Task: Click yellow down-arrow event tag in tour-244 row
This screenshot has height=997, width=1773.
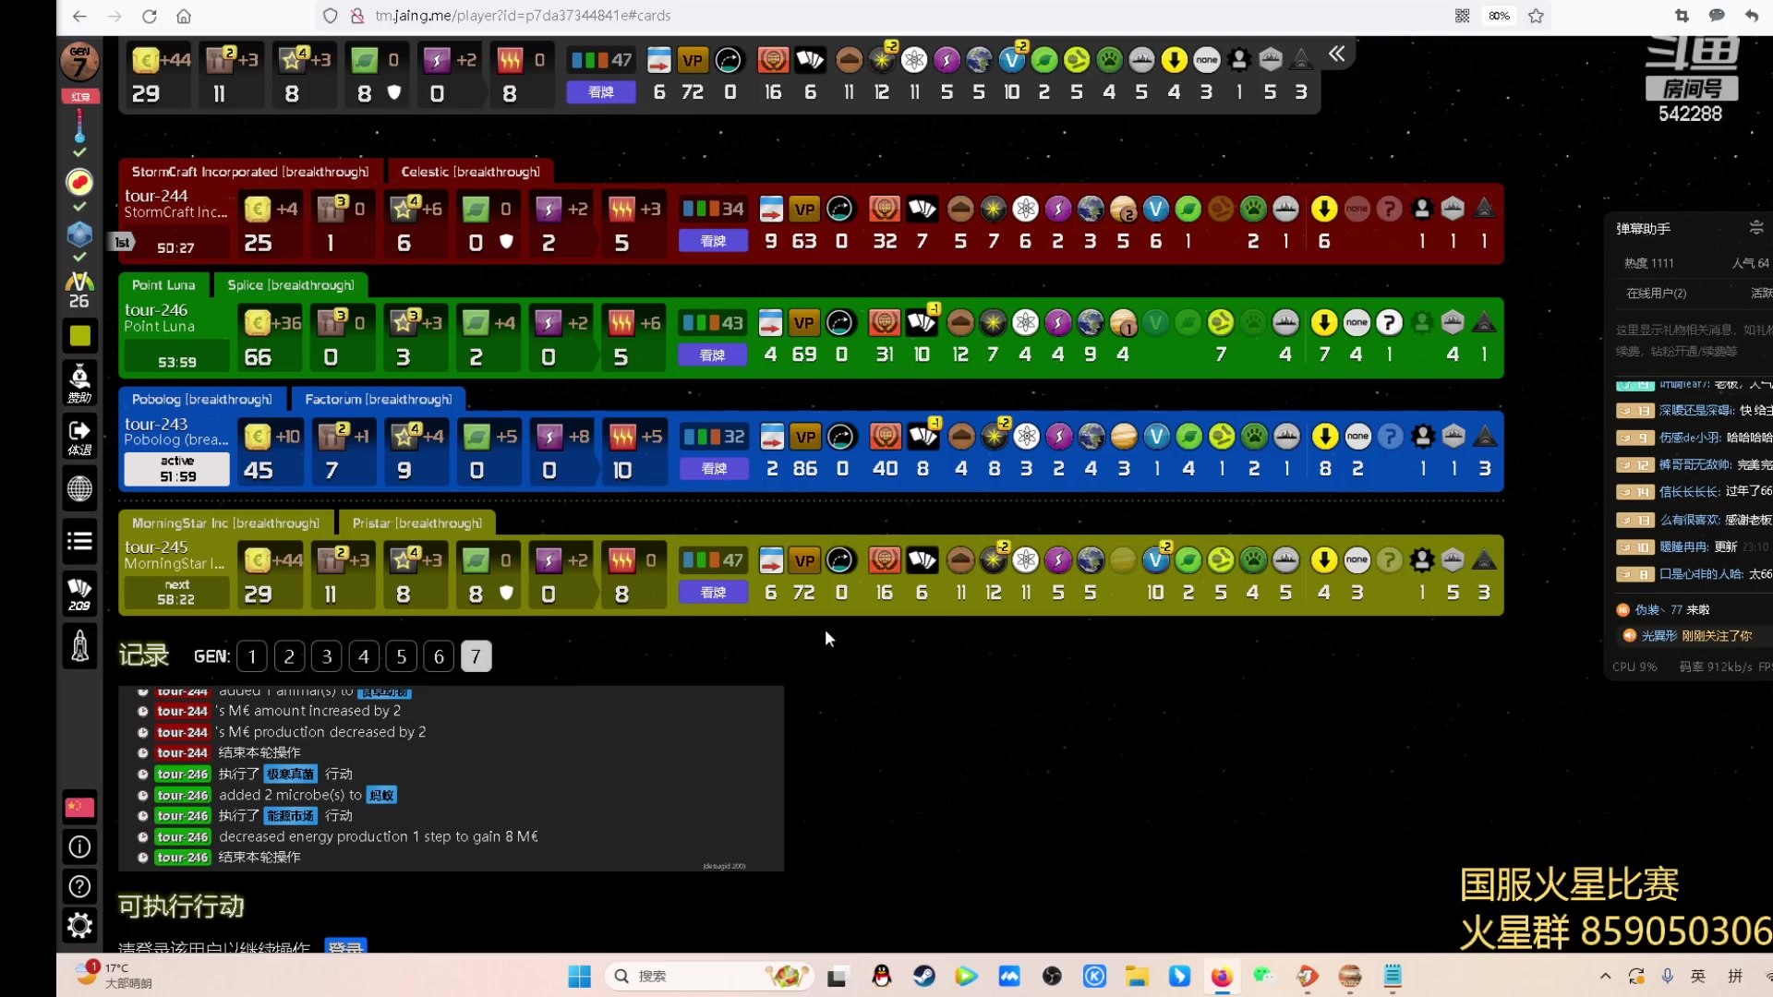Action: (x=1323, y=210)
